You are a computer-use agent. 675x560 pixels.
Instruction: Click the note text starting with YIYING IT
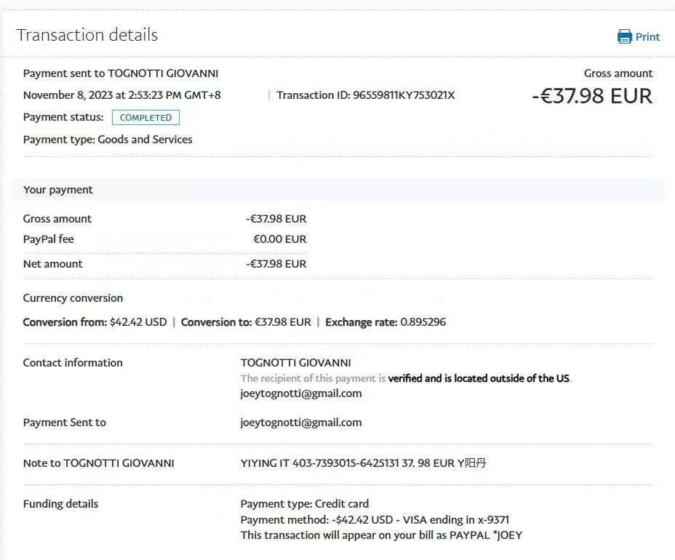coord(363,463)
